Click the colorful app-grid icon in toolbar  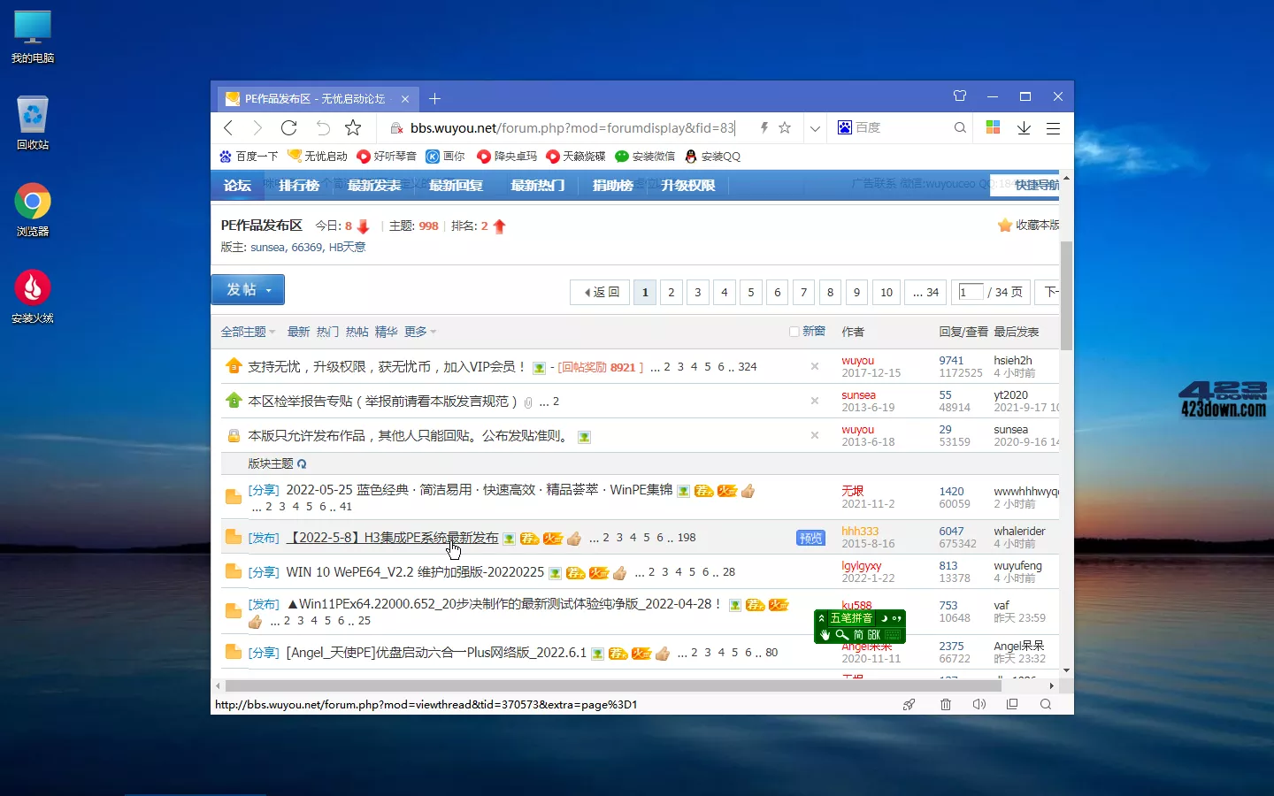pyautogui.click(x=993, y=127)
